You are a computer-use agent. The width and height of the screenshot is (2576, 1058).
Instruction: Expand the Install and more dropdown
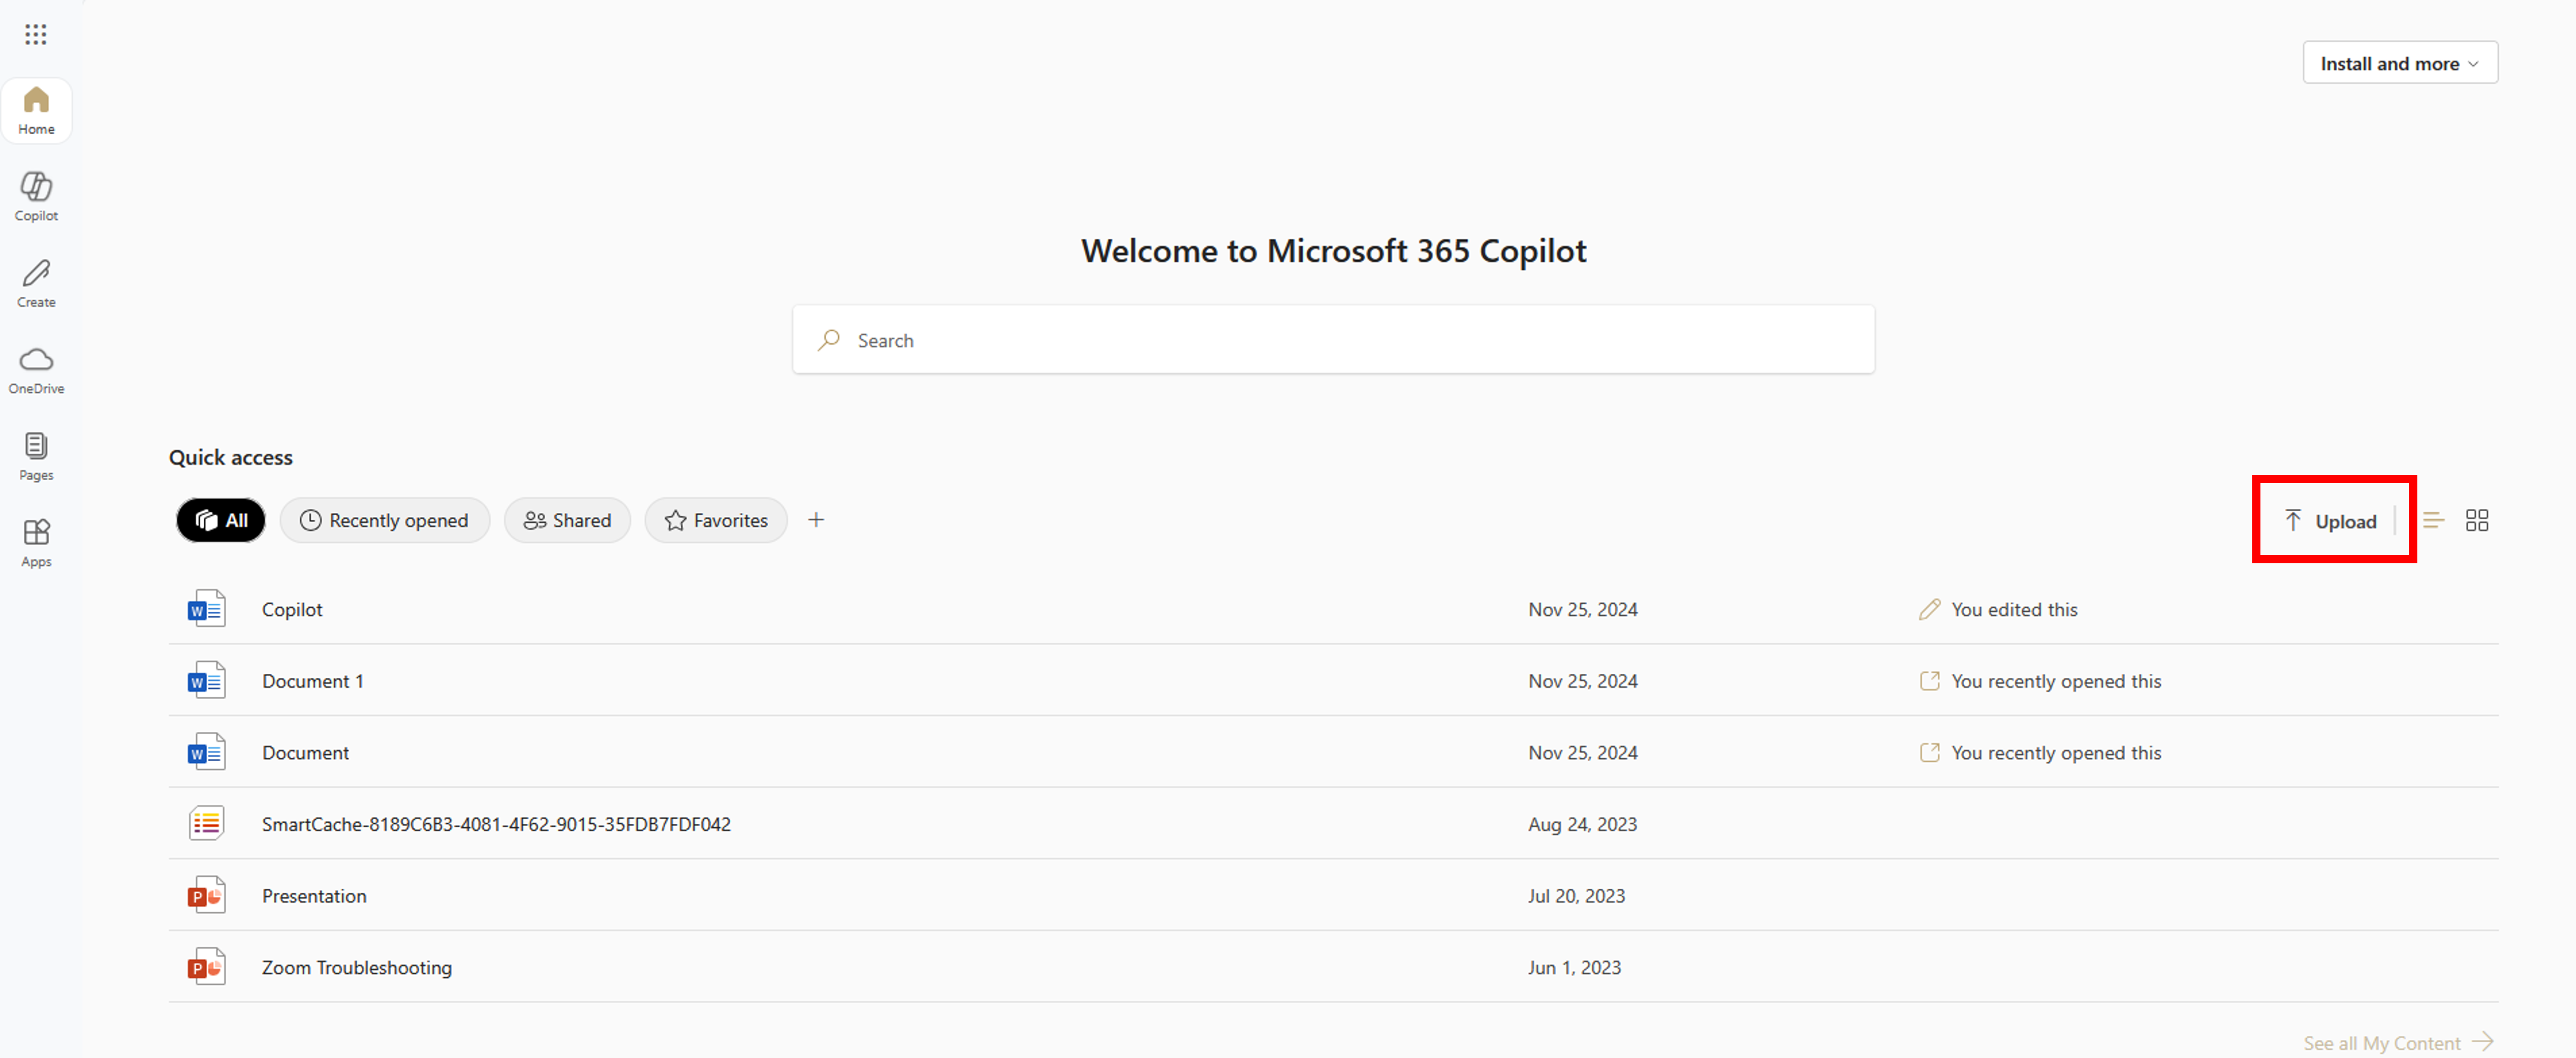[2399, 62]
